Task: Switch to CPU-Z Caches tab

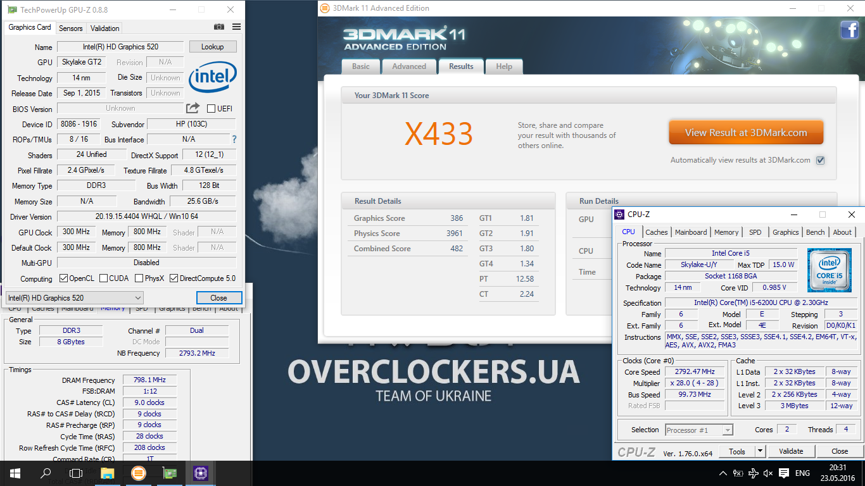Action: click(x=657, y=232)
